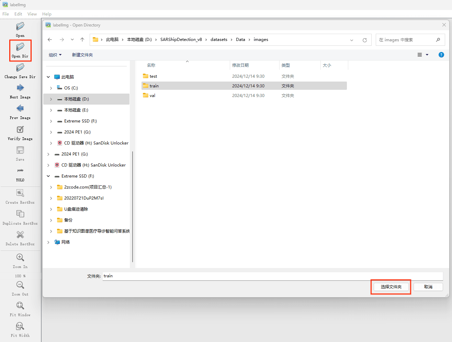Click the 取消 button
This screenshot has height=342, width=452.
pos(428,287)
